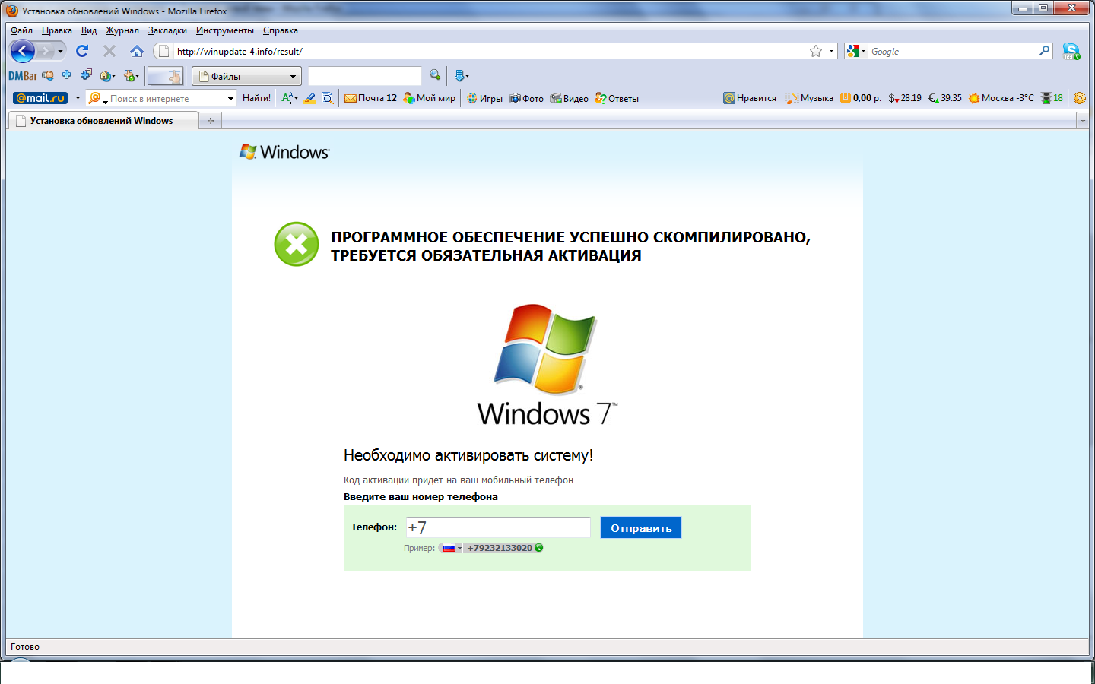Click the euro rate 39.35
1095x684 pixels.
click(945, 98)
